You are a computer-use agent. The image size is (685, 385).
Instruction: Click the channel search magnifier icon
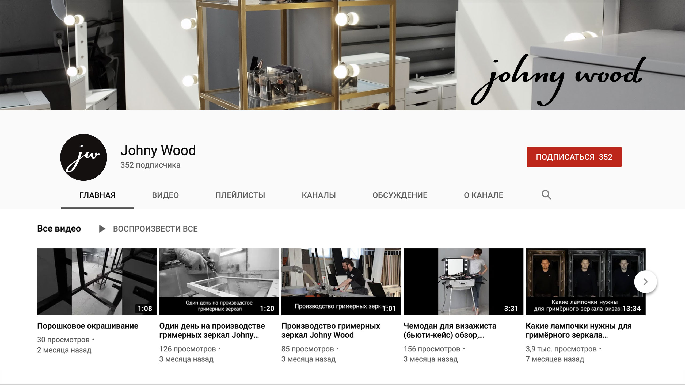[x=546, y=195]
